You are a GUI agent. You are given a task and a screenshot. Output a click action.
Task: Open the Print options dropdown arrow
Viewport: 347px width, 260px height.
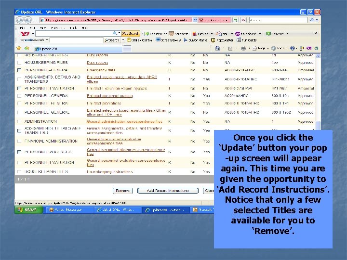(249, 48)
